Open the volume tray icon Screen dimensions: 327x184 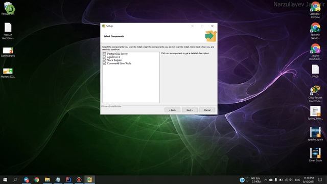[291, 180]
